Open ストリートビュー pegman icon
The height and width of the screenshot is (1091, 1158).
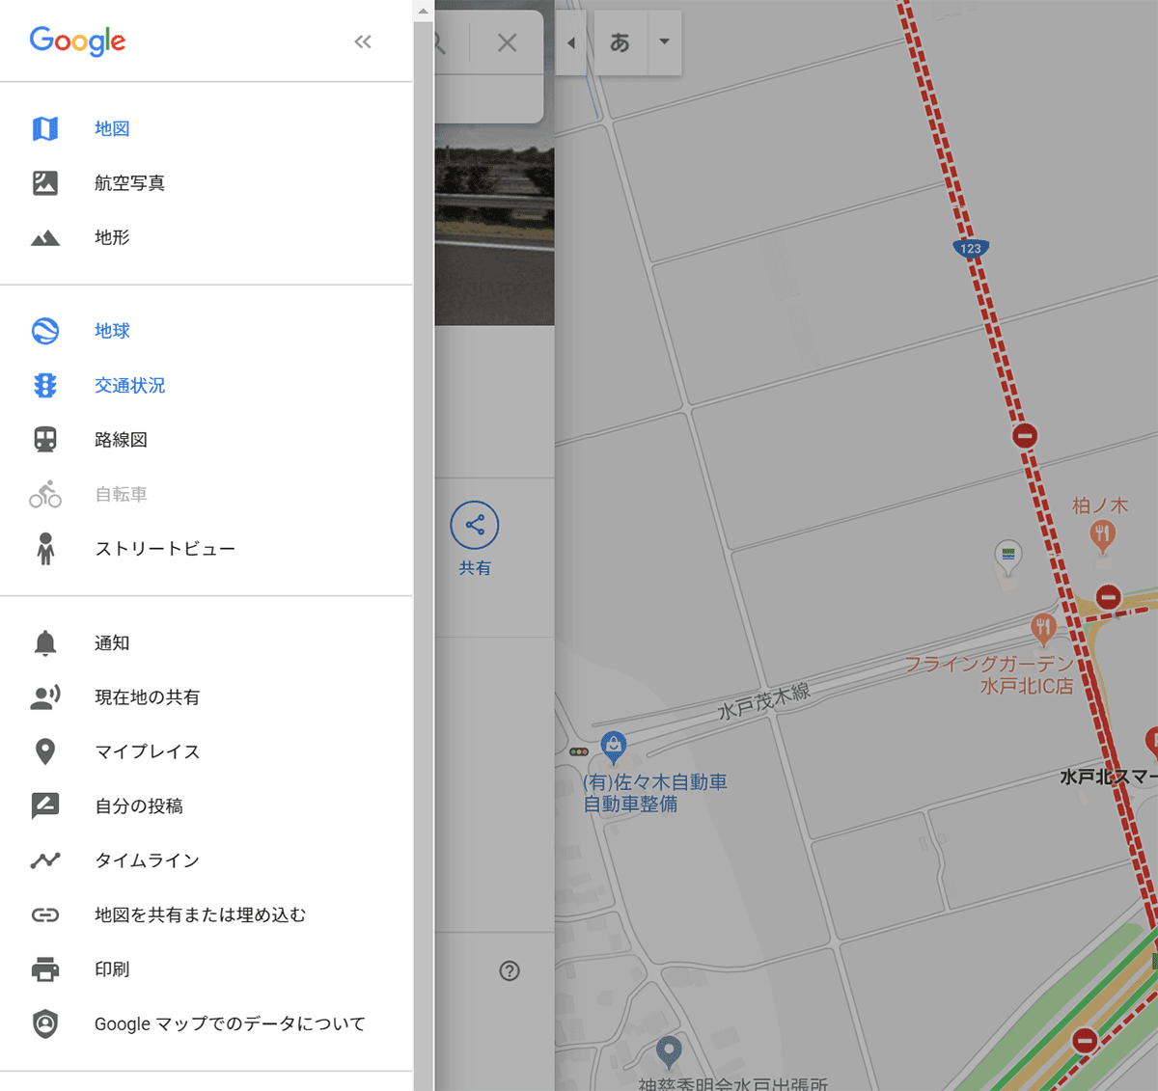click(x=45, y=549)
